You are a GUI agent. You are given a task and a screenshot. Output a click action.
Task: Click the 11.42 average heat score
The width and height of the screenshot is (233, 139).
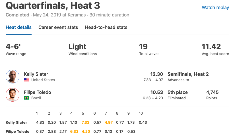(211, 47)
